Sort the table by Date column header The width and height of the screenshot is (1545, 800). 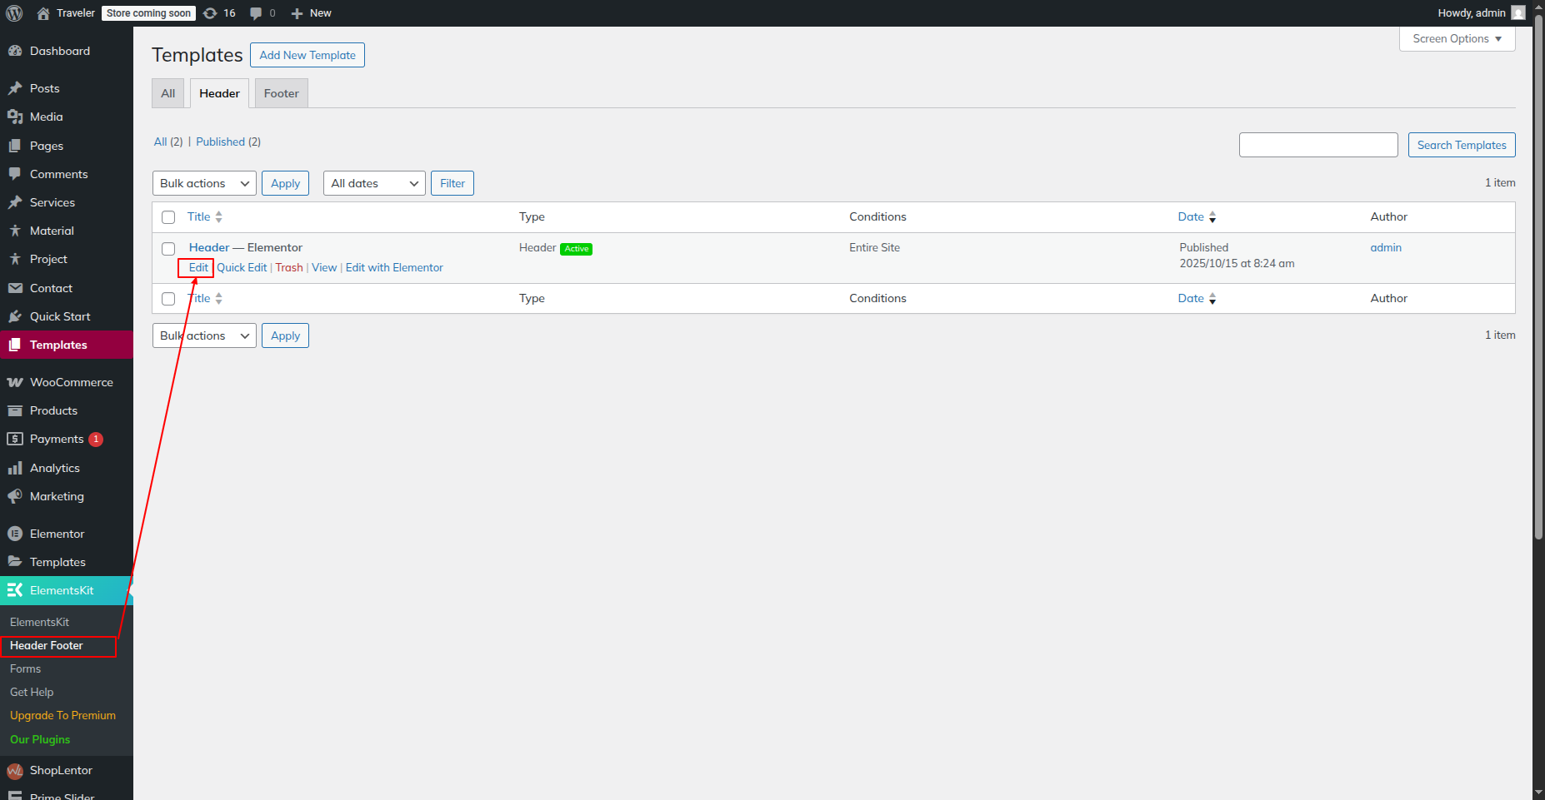tap(1191, 216)
